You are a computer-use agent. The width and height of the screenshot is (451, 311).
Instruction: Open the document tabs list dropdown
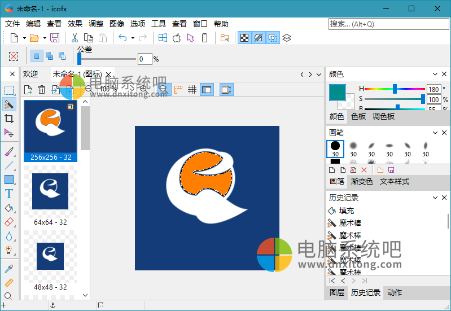319,75
